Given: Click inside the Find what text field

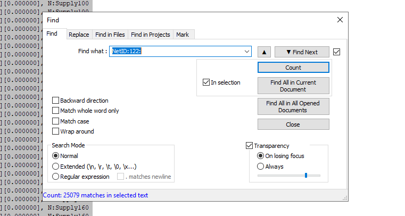Looking at the screenshot, I should 177,52.
